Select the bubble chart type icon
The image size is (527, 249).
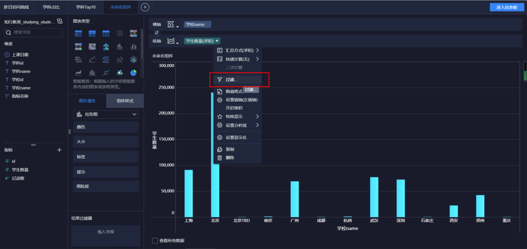coord(120,72)
